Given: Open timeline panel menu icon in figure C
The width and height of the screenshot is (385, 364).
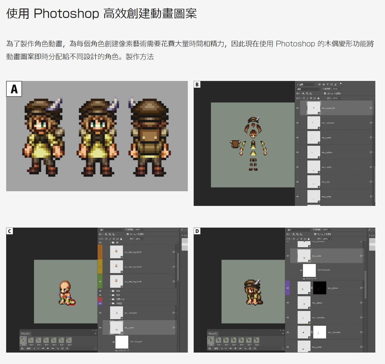Looking at the screenshot, I should [x=96, y=334].
